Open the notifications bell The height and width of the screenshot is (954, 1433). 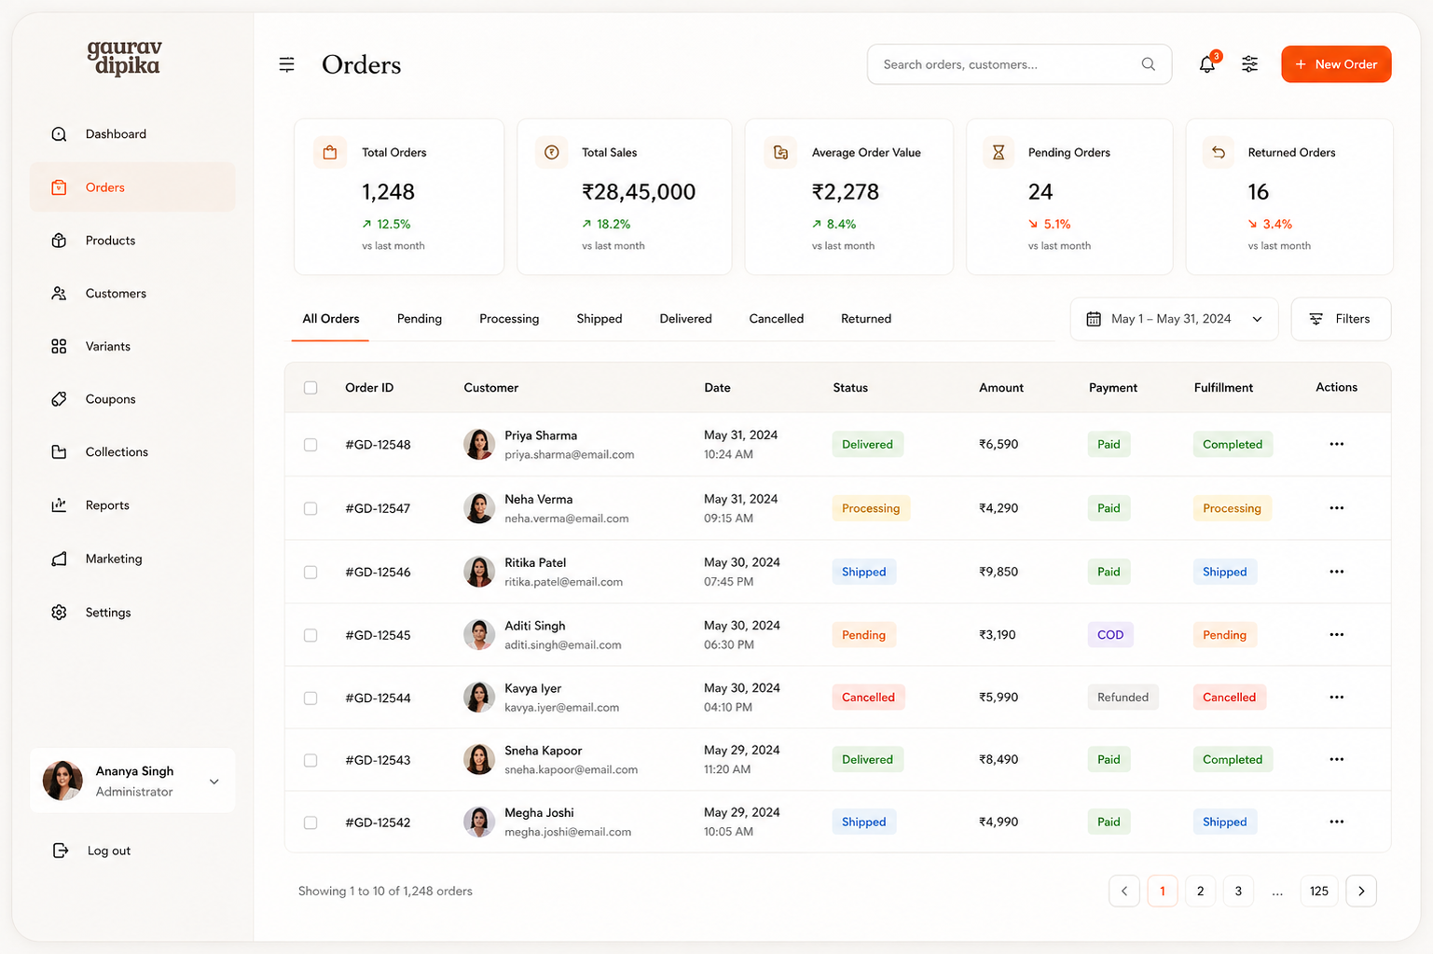[1207, 63]
